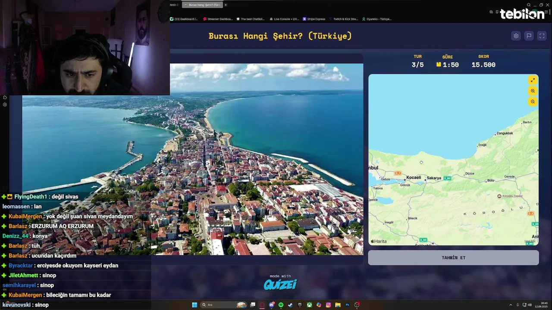Open OBS Studio from the taskbar
552x310 pixels.
357,305
